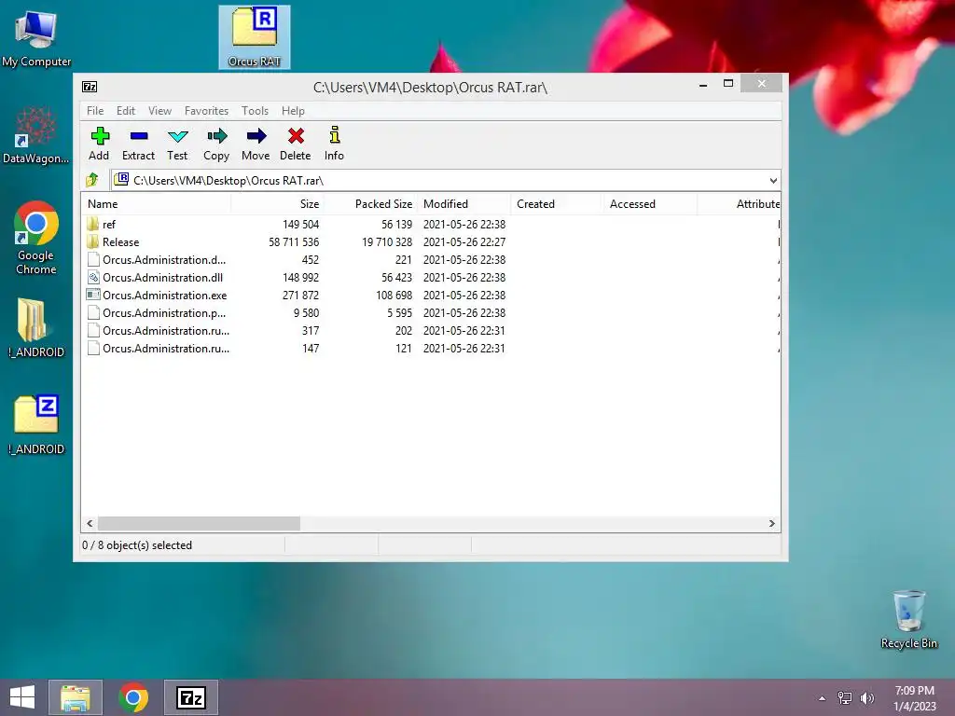
Task: Maximize the 7-Zip window
Action: (x=727, y=84)
